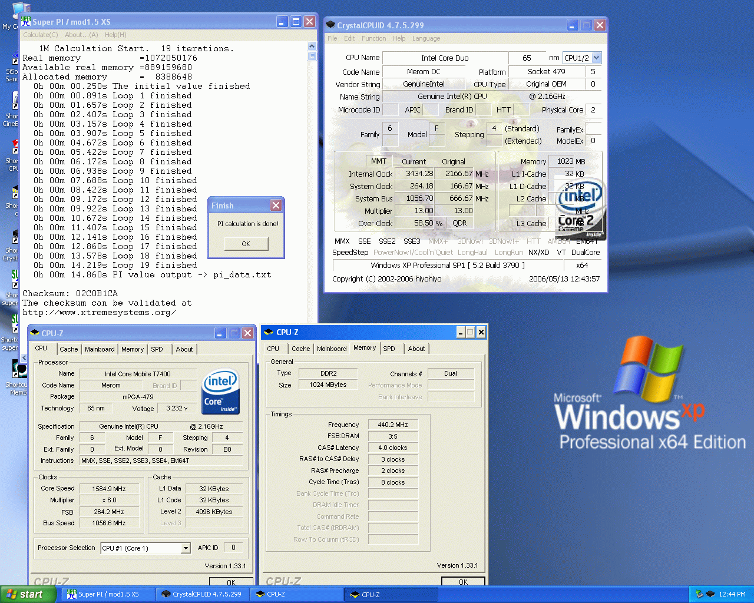754x603 pixels.
Task: Select Memory tab in left CPU-Z window
Action: [133, 349]
